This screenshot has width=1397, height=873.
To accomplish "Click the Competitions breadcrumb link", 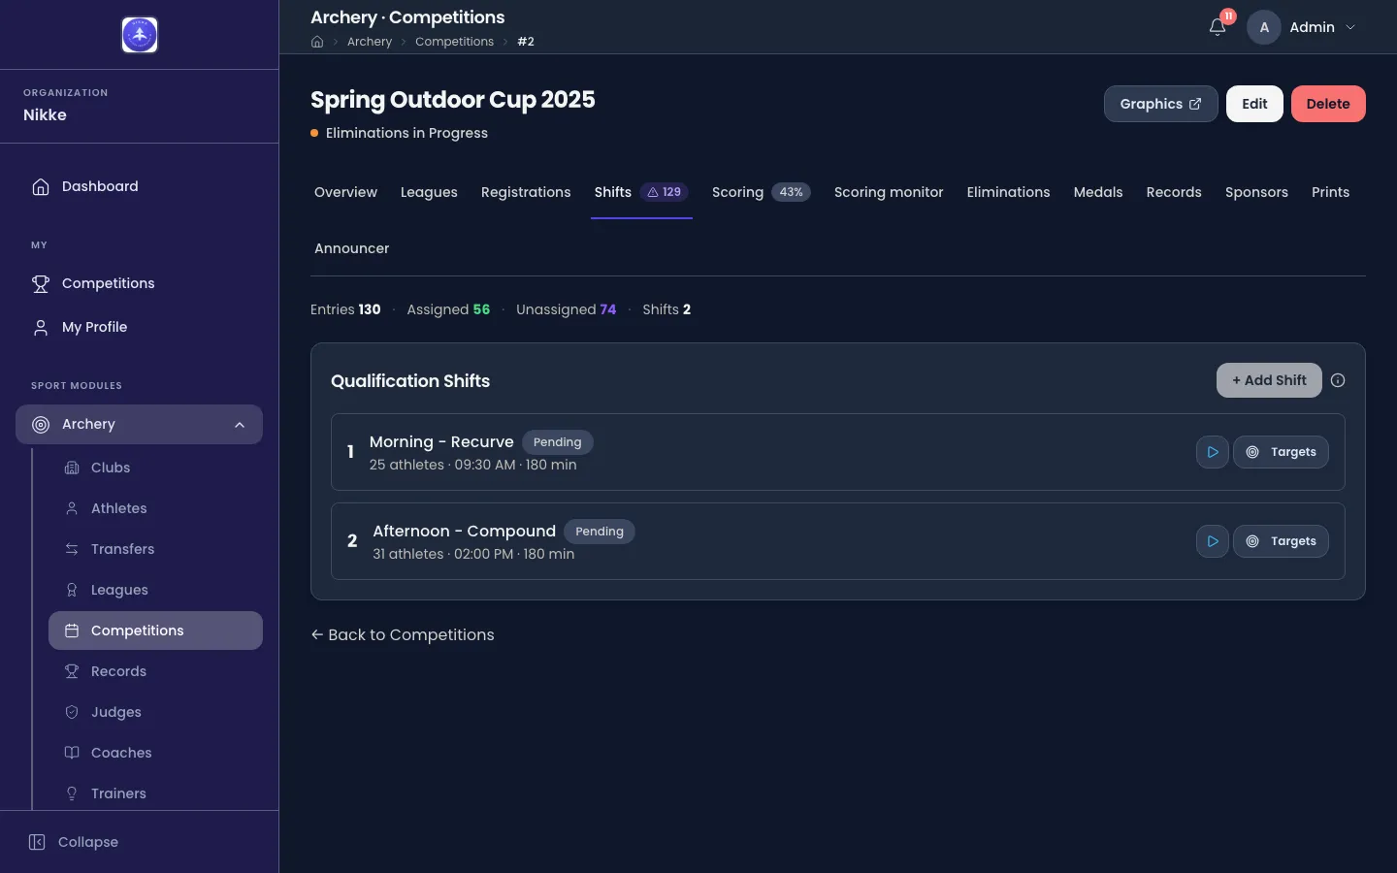I will coord(454,42).
